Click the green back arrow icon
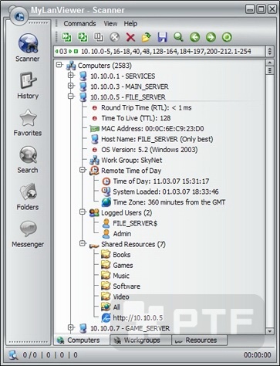This screenshot has height=366, width=280. click(194, 37)
